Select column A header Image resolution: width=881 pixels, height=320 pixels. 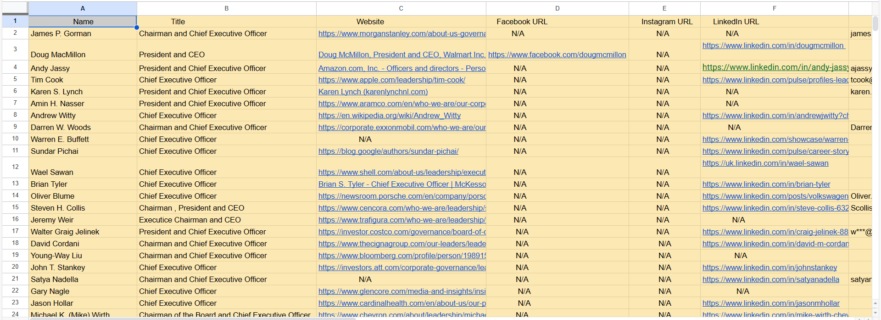coord(83,8)
